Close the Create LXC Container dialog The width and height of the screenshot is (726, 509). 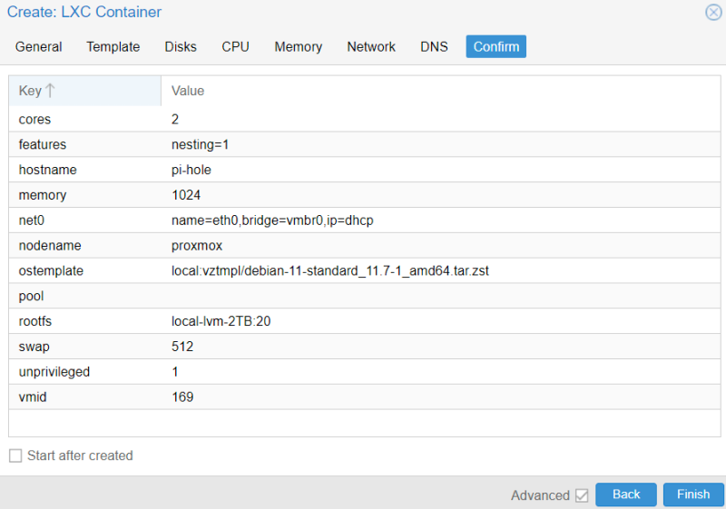click(713, 12)
